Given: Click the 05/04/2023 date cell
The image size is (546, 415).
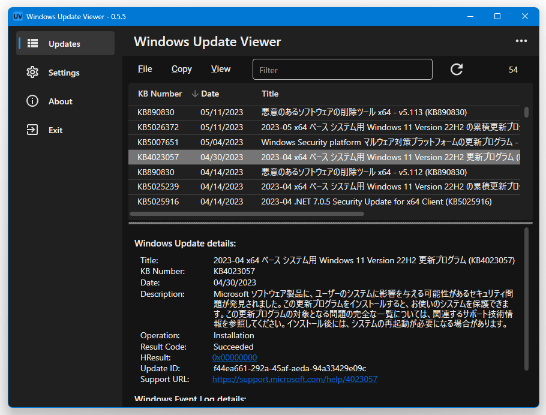Looking at the screenshot, I should coord(222,142).
